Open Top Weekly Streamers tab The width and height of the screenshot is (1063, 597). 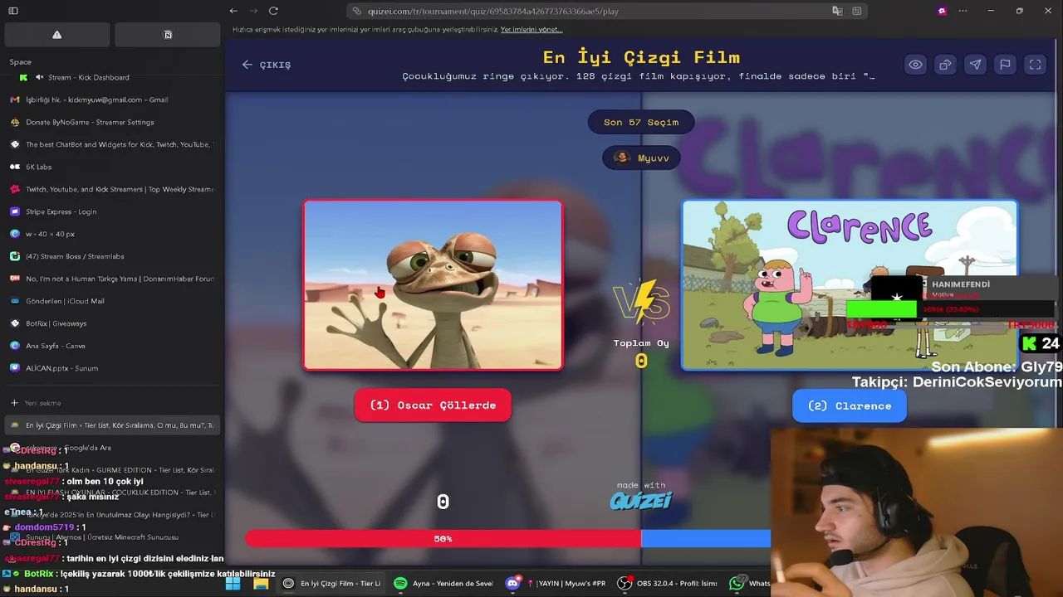click(112, 189)
